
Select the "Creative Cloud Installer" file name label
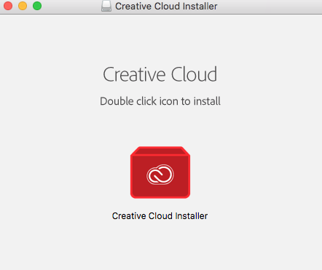pyautogui.click(x=160, y=216)
